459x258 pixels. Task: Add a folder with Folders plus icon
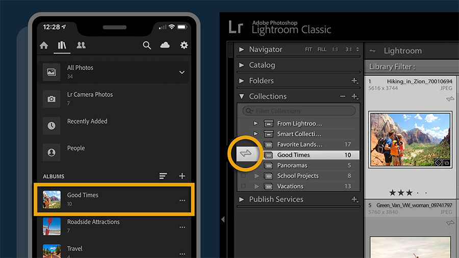click(355, 81)
